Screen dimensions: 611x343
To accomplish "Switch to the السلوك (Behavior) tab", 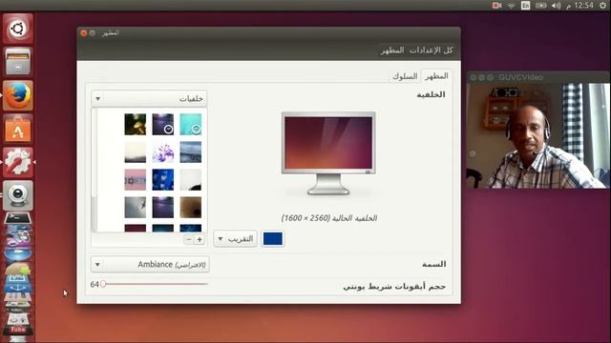I will click(x=405, y=76).
